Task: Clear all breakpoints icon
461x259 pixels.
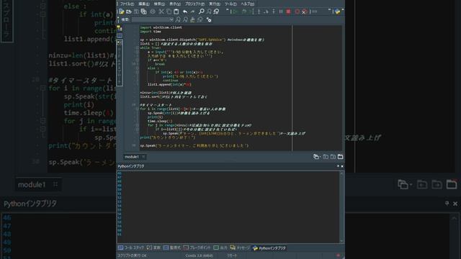Action: [304, 12]
